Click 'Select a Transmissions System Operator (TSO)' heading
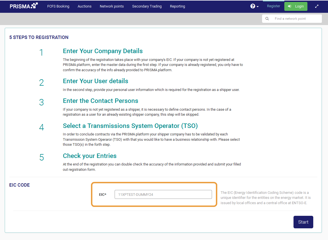The width and height of the screenshot is (328, 240). pos(130,126)
